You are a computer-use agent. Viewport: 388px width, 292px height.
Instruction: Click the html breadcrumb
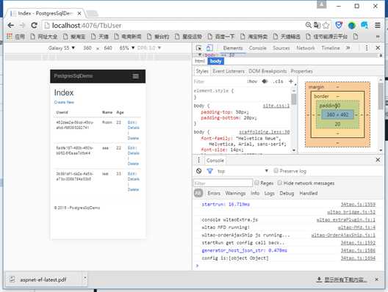click(x=200, y=61)
